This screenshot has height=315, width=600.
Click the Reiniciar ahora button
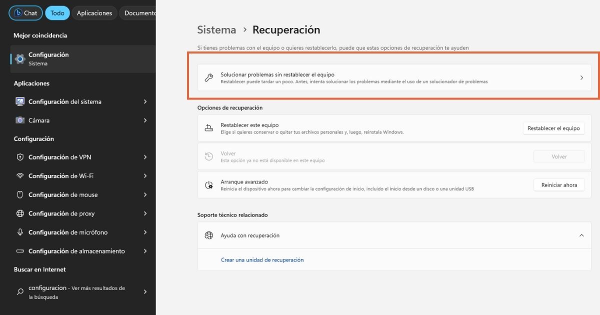(x=559, y=185)
